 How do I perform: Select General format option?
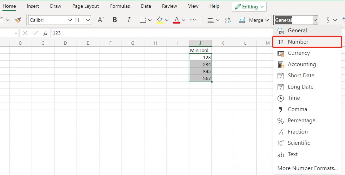(308, 31)
